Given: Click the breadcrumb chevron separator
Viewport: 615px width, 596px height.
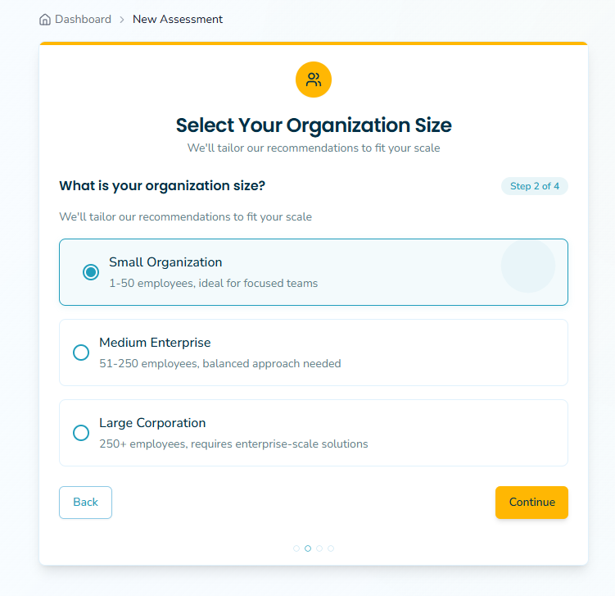Looking at the screenshot, I should tap(122, 20).
